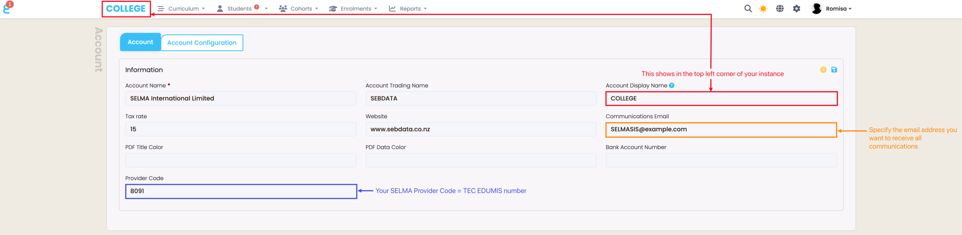The image size is (962, 235).
Task: Open the settings gear icon
Action: (x=796, y=9)
